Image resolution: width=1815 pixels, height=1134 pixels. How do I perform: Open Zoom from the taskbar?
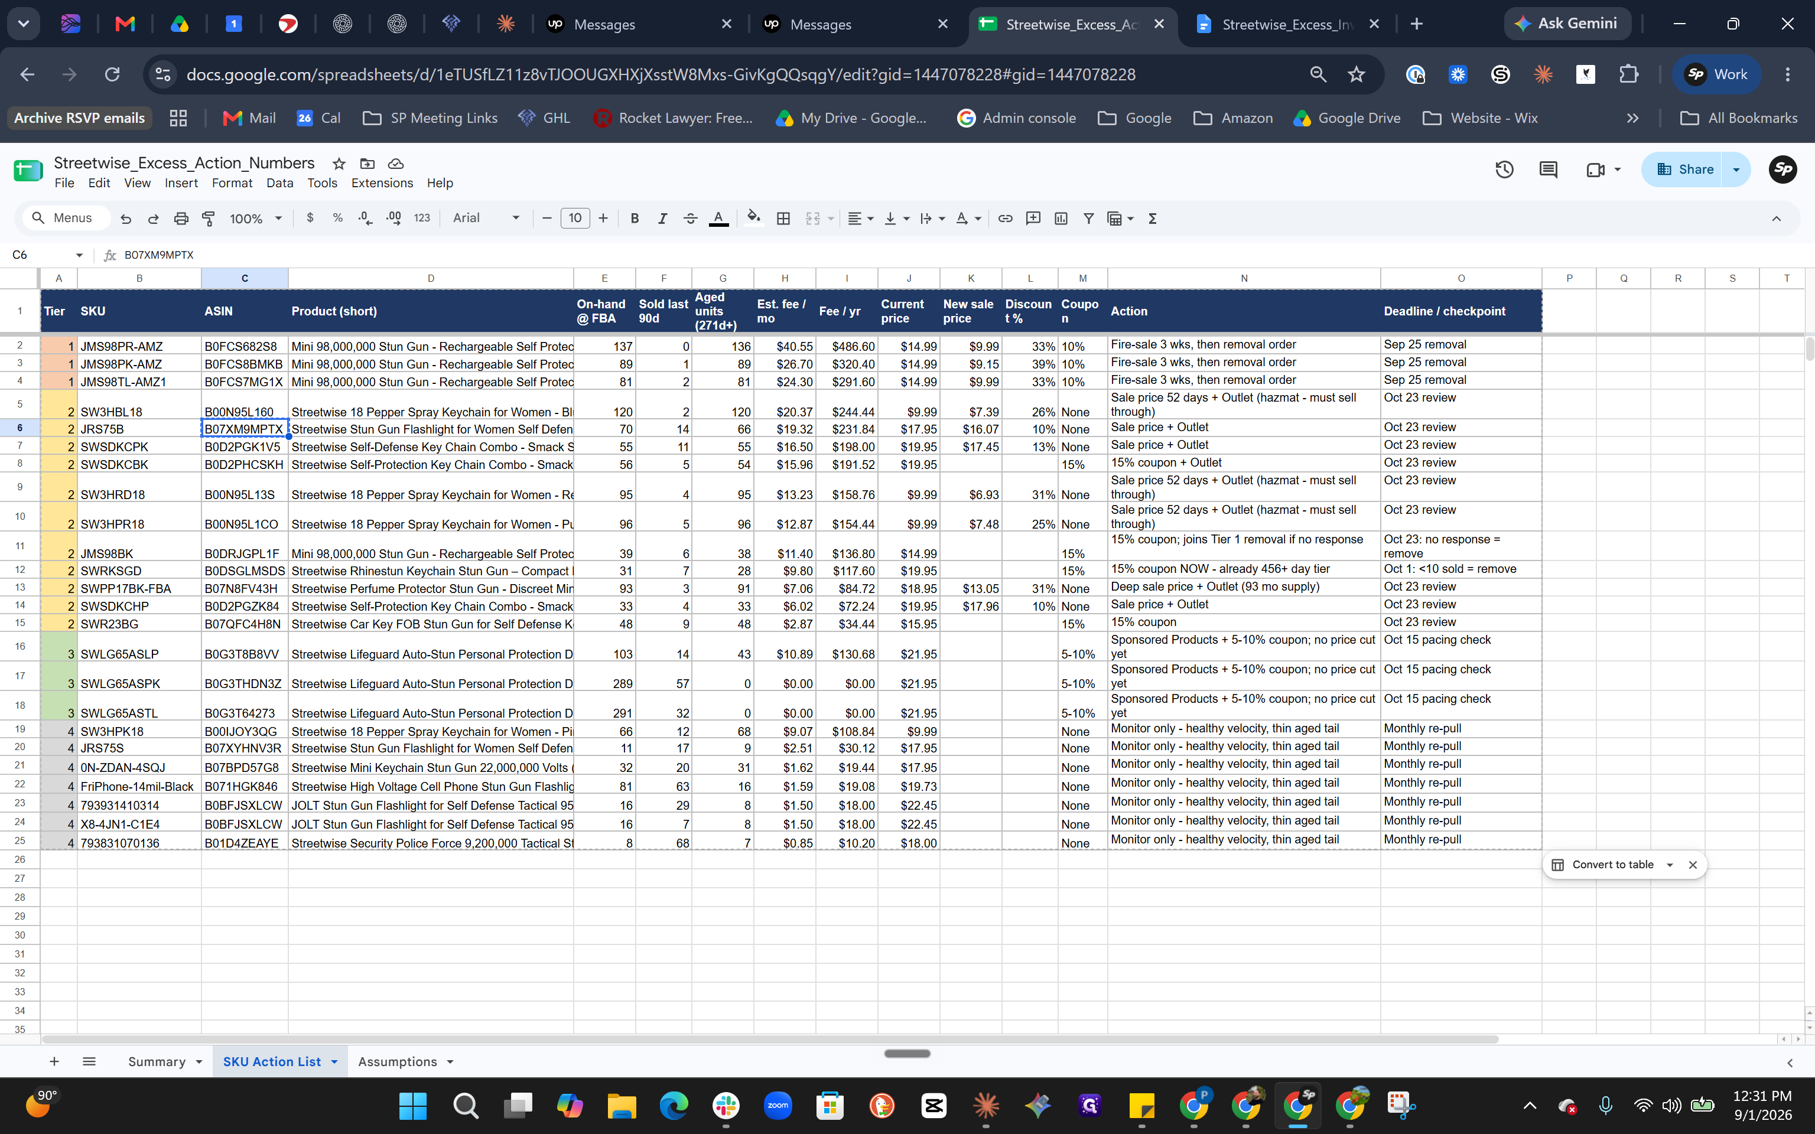pyautogui.click(x=778, y=1106)
